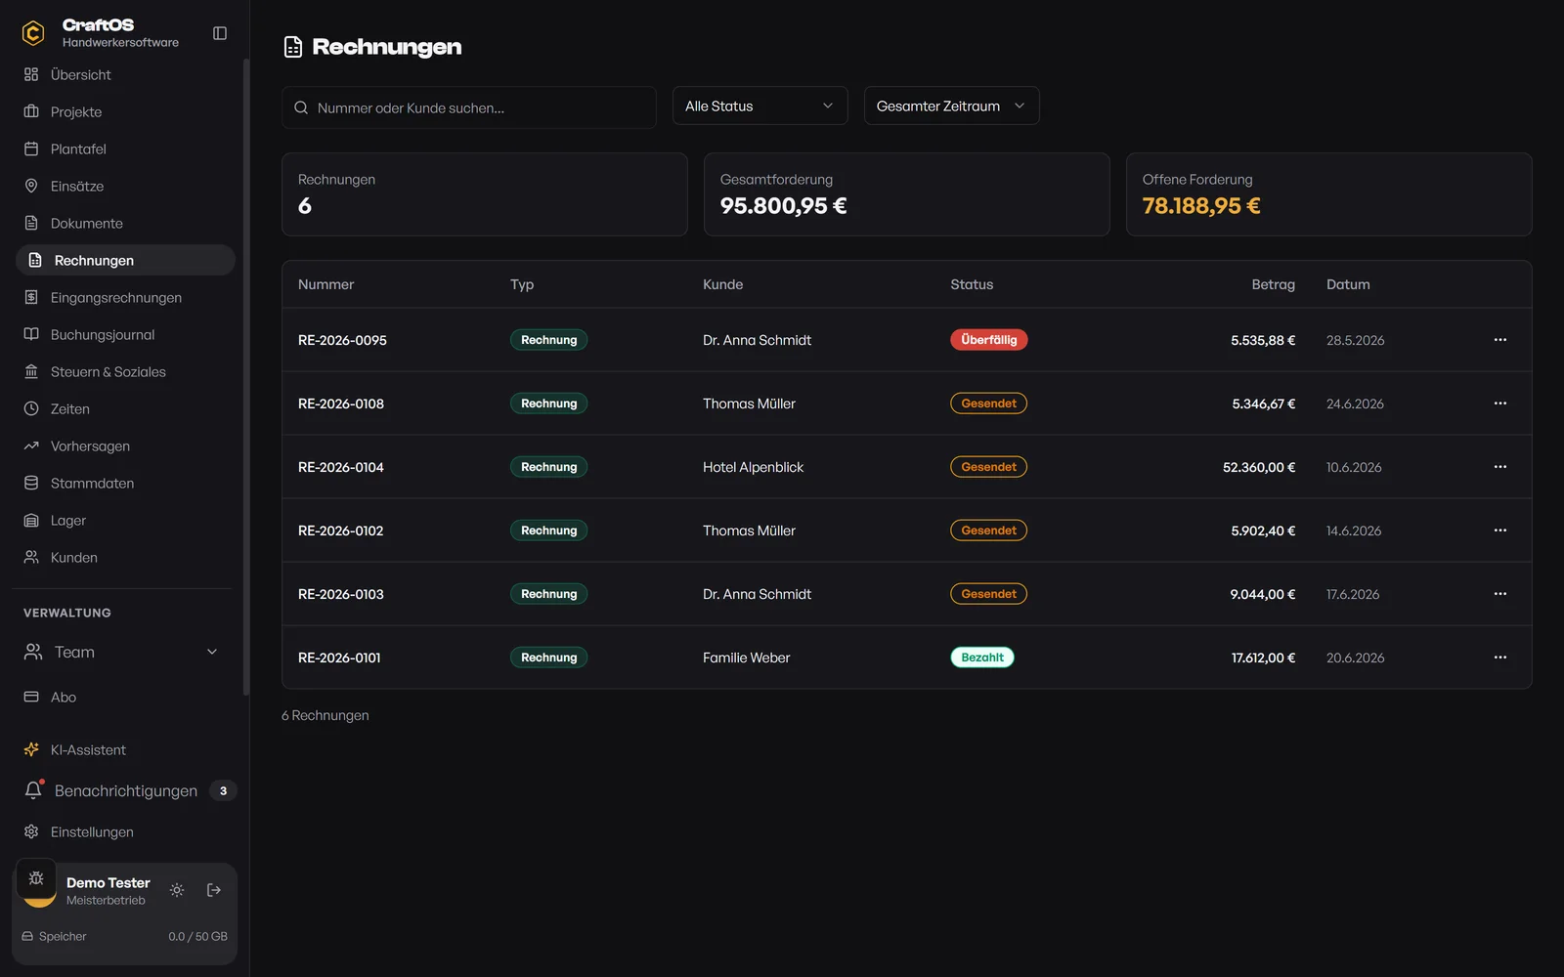Open actions menu for Hotel Alpenblick invoice

pyautogui.click(x=1500, y=467)
